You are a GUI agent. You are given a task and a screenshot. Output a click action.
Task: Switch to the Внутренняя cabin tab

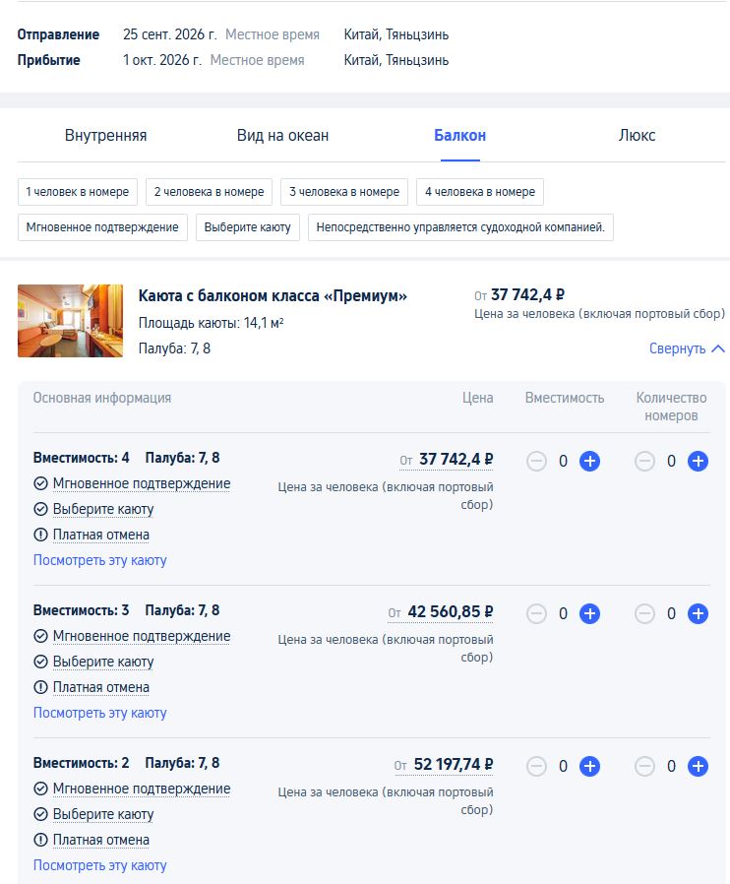pos(106,135)
